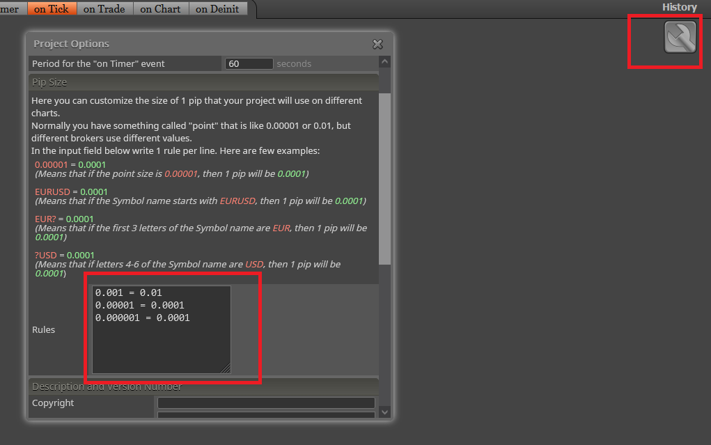Click the 'EURUSD = 0.0001' example text

(71, 192)
